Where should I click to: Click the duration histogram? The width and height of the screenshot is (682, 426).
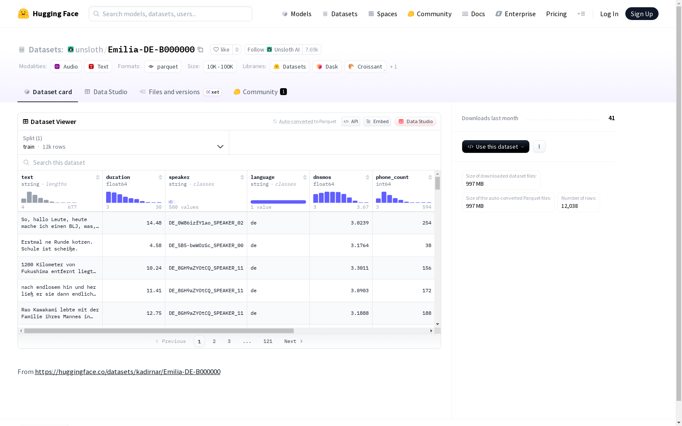134,197
